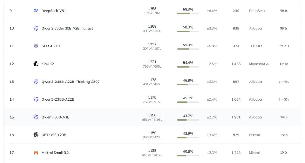Click the OpenAI organization label
This screenshot has width=305, height=163.
(255, 135)
